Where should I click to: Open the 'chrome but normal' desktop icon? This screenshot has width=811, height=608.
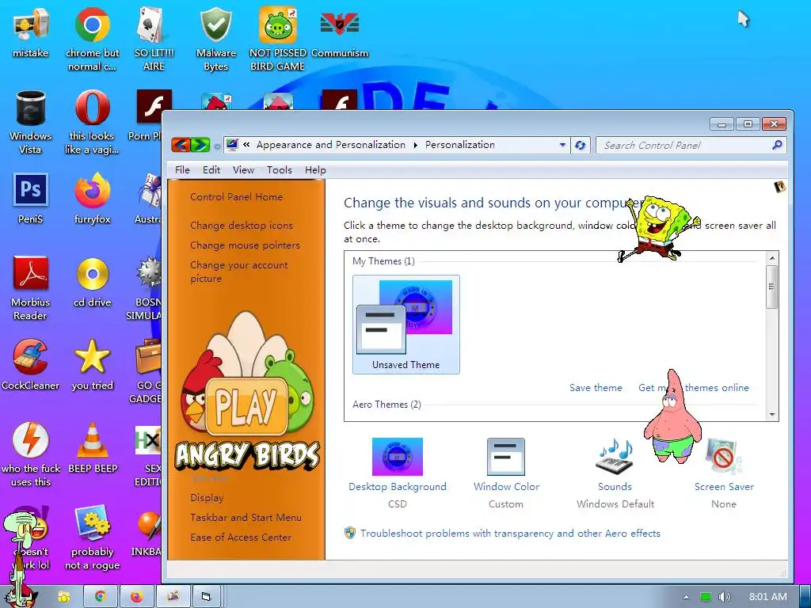[x=92, y=39]
